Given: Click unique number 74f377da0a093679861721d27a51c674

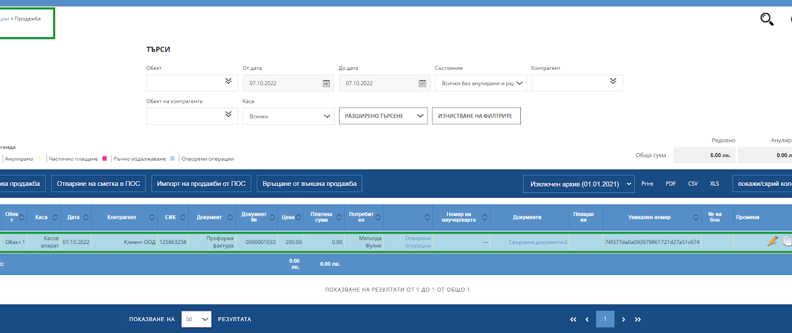Looking at the screenshot, I should (x=652, y=242).
